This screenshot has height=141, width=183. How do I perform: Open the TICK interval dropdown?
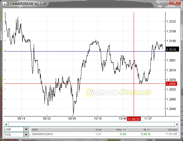26,135
